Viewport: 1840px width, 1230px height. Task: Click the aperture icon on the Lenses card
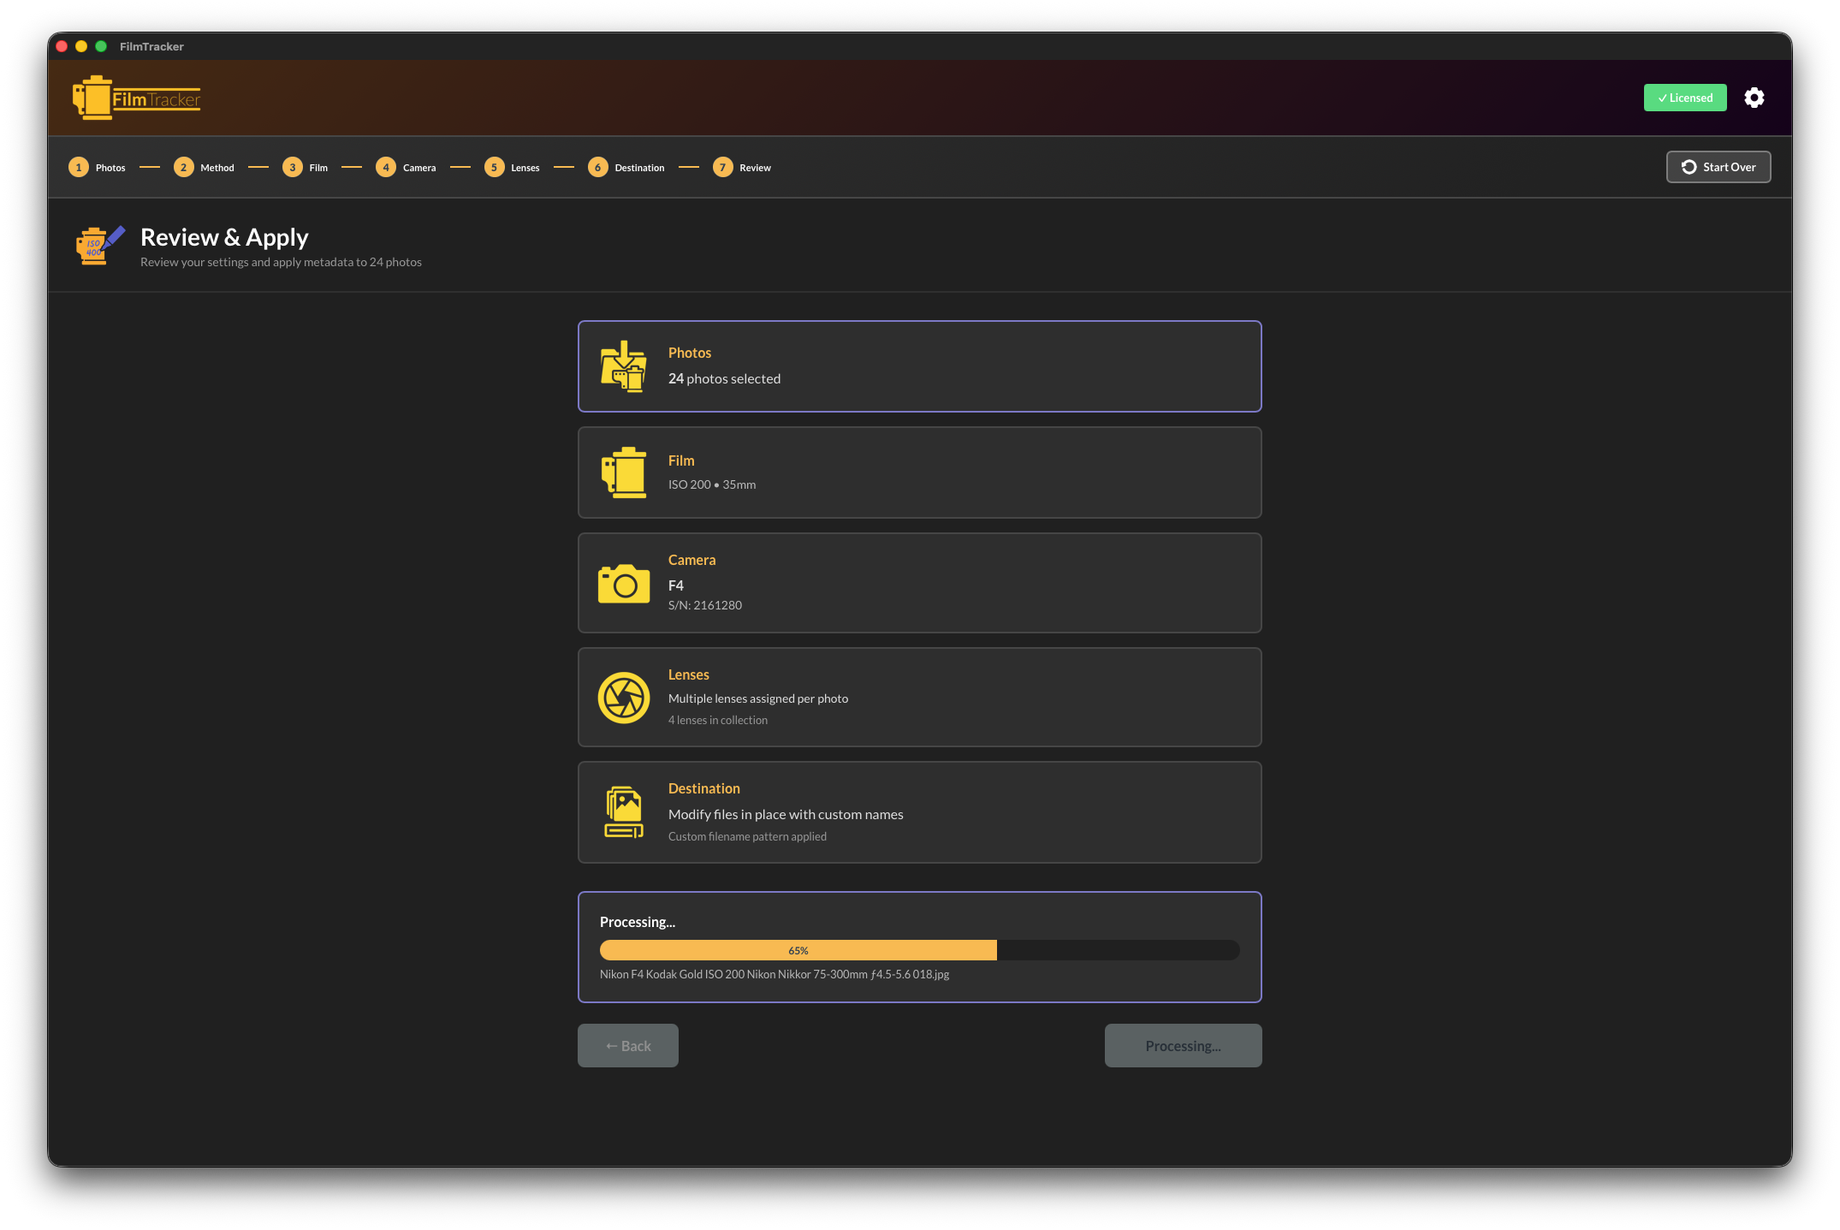[x=624, y=697]
